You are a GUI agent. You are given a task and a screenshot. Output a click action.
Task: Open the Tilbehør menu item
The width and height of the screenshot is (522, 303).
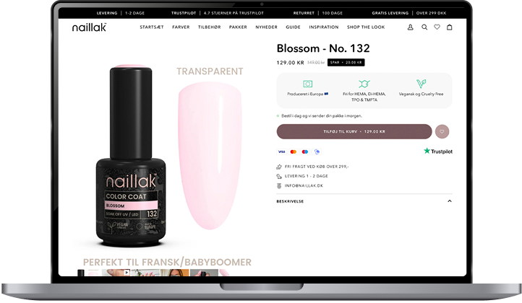click(x=210, y=27)
